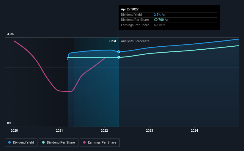Toggle the Dividend Per Share legend button
This screenshot has width=244, height=151.
point(59,143)
